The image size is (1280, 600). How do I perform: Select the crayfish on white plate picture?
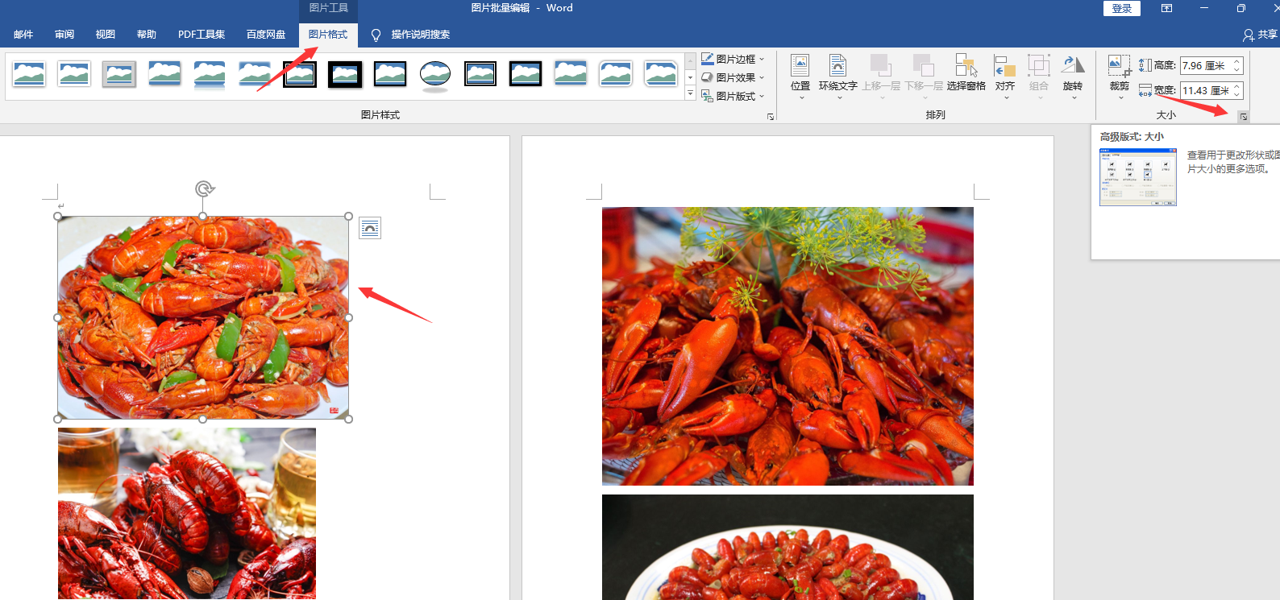[788, 548]
